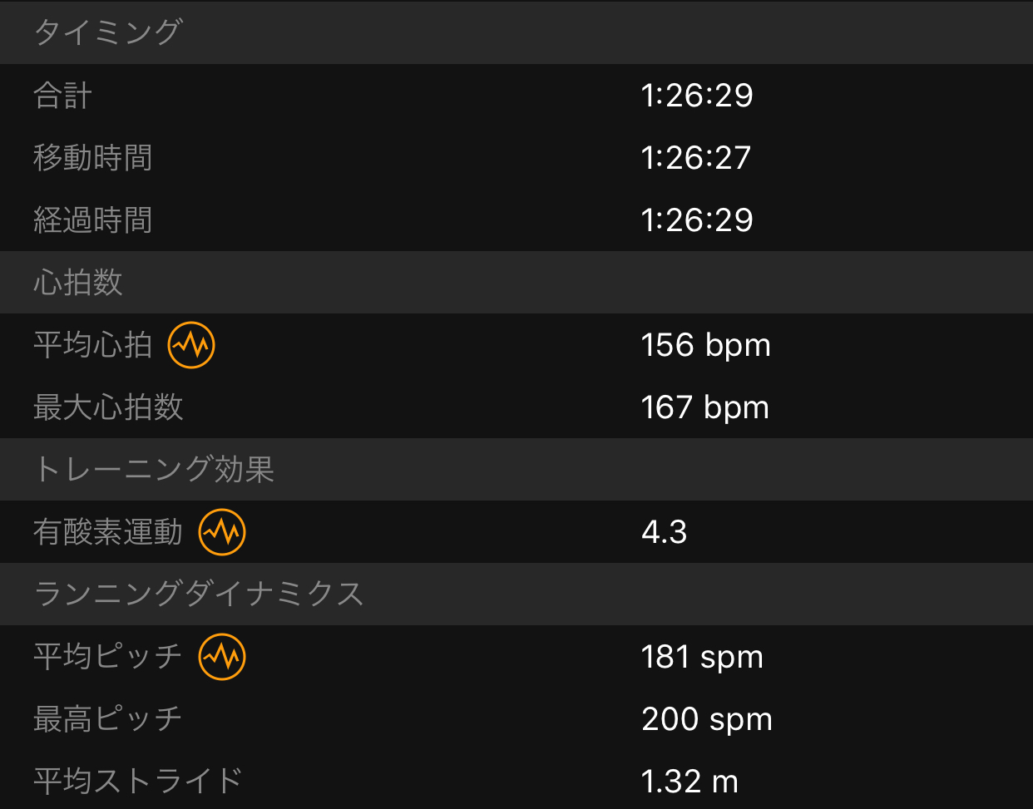This screenshot has width=1033, height=809.
Task: Open the graph icon next to 有酸素運動
Action: point(222,532)
